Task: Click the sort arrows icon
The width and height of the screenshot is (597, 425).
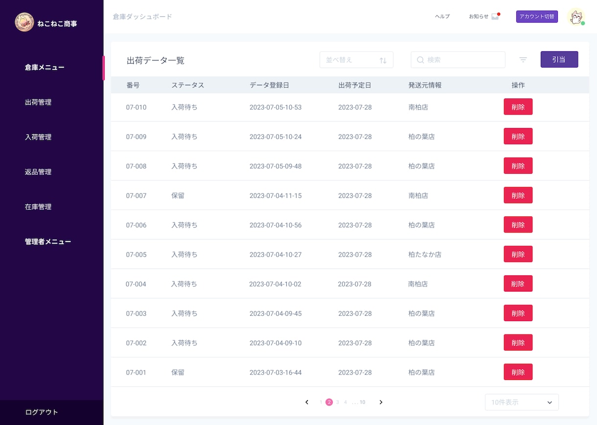Action: point(383,60)
